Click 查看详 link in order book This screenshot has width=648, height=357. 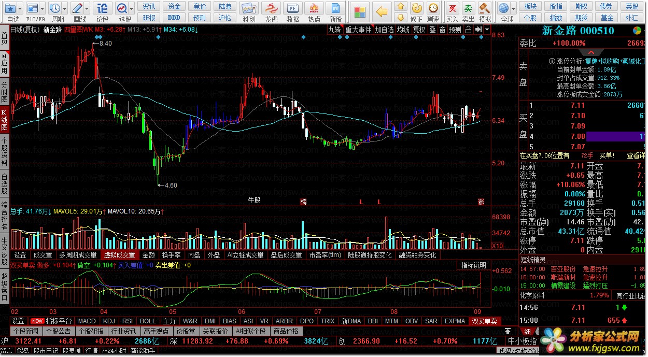pyautogui.click(x=636, y=155)
